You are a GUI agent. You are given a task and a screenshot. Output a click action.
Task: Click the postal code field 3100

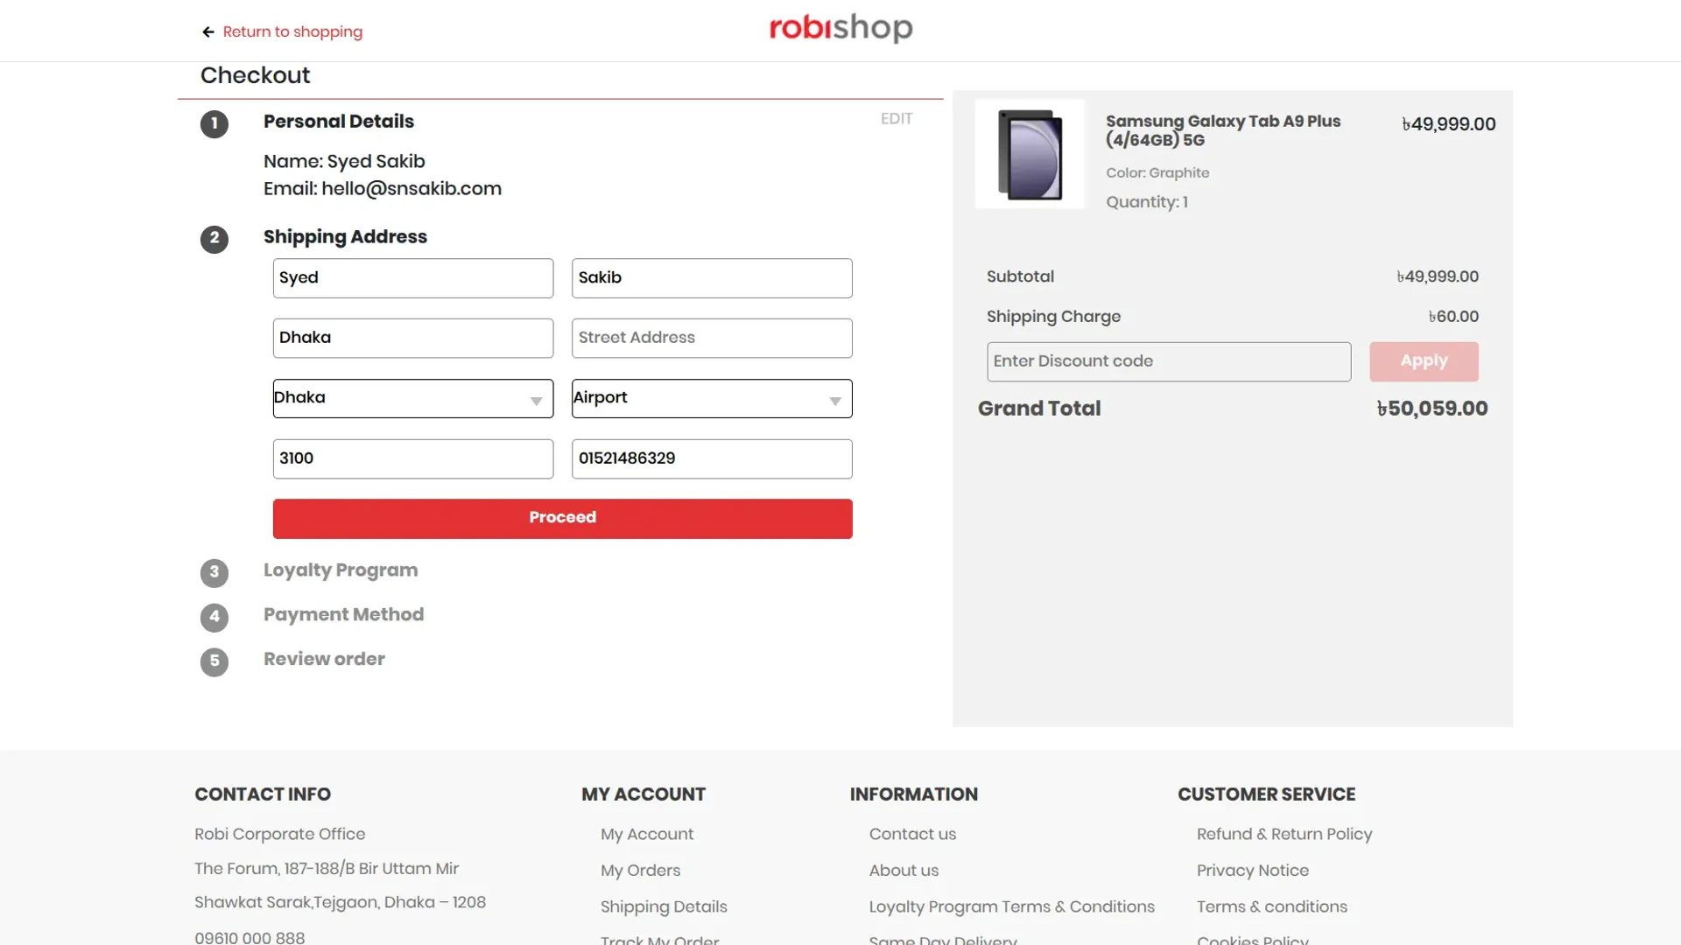[x=413, y=458]
